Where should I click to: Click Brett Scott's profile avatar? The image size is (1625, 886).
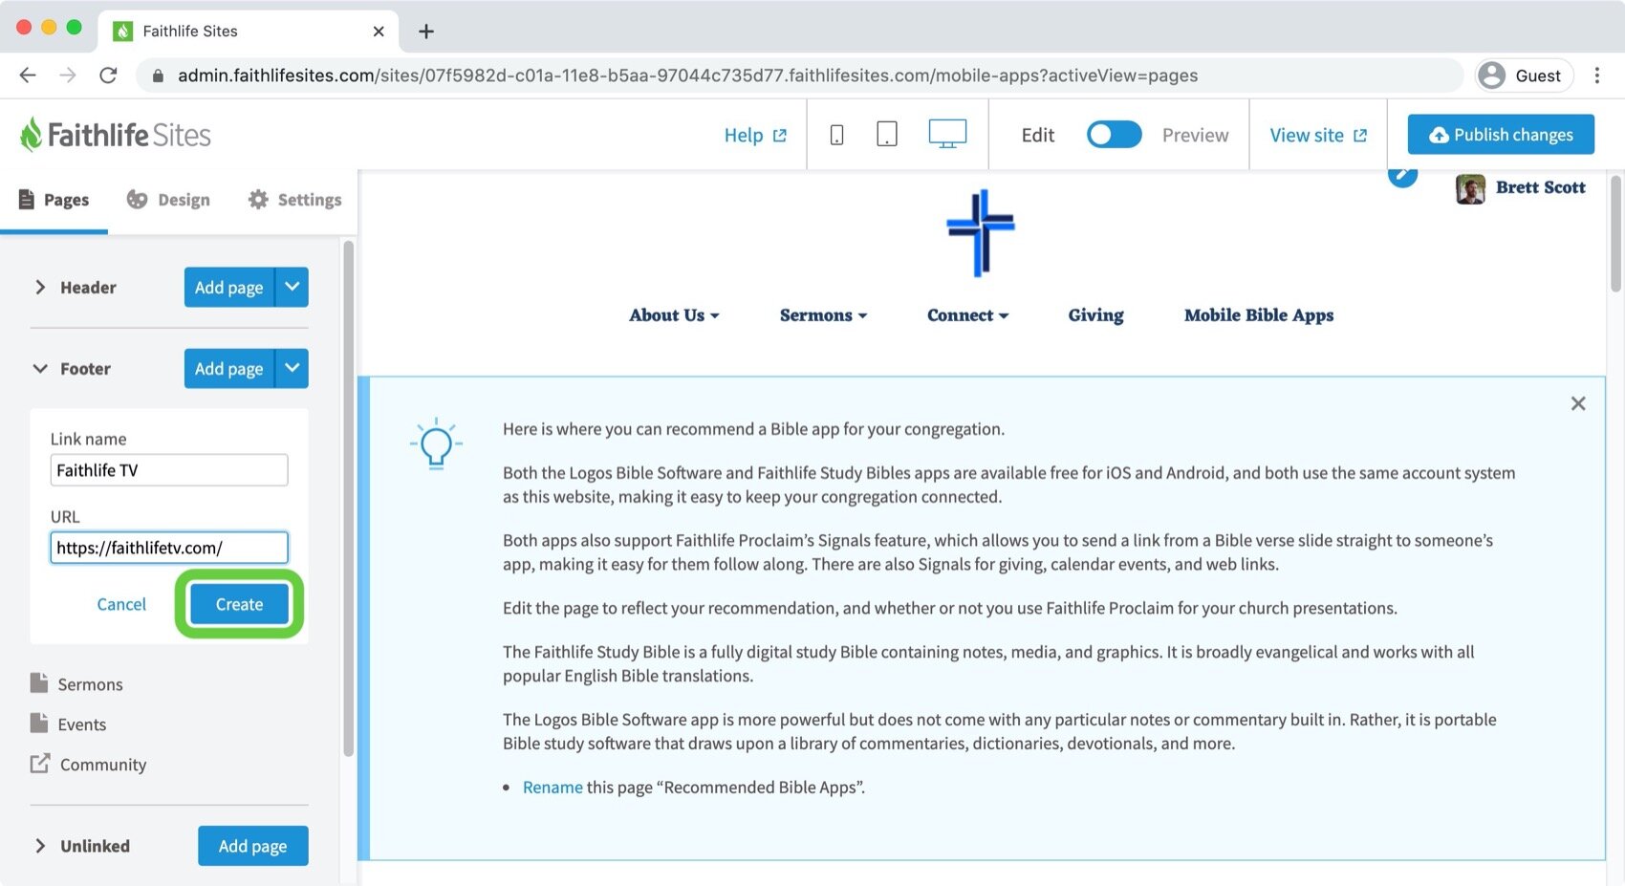point(1470,188)
